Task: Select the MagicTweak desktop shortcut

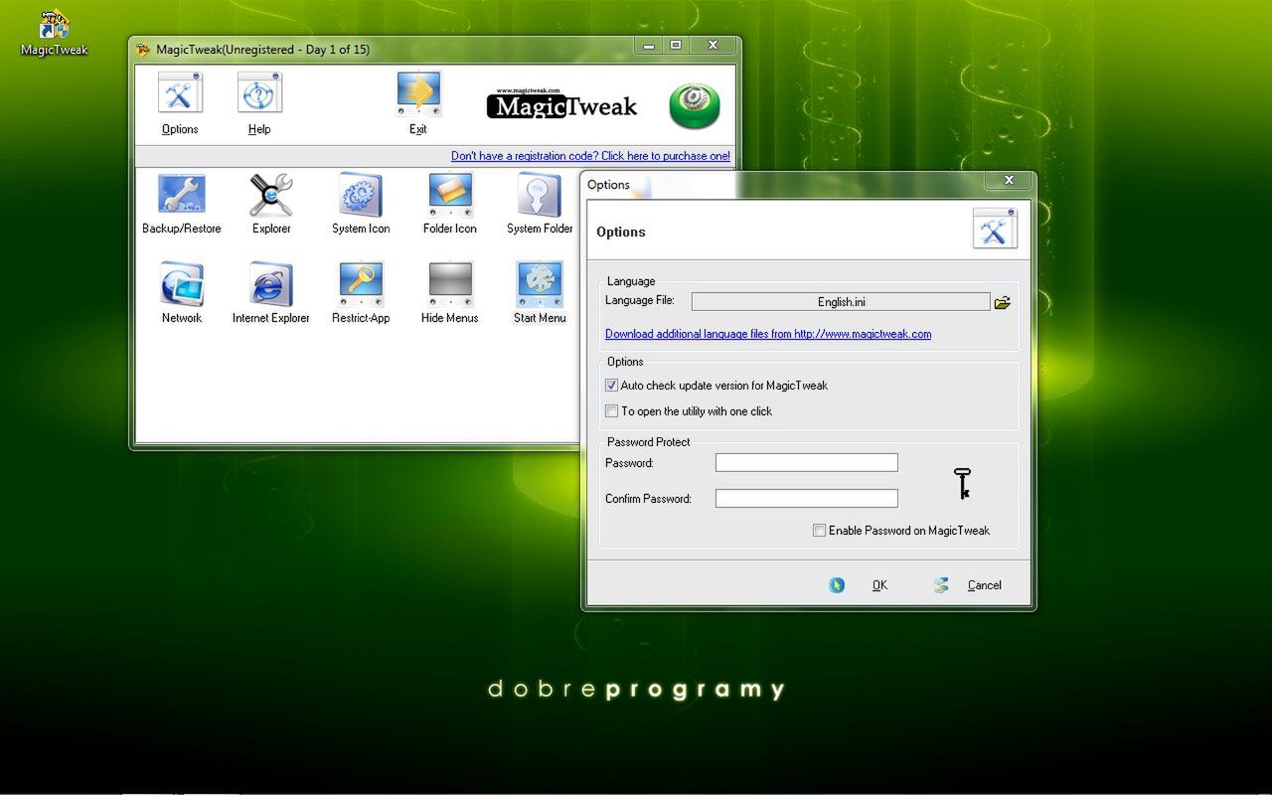Action: pos(55,33)
